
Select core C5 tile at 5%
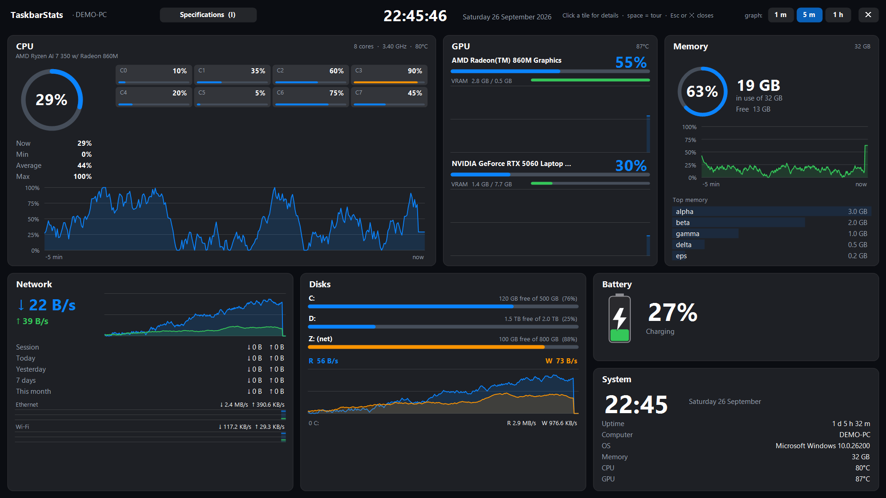[x=232, y=97]
